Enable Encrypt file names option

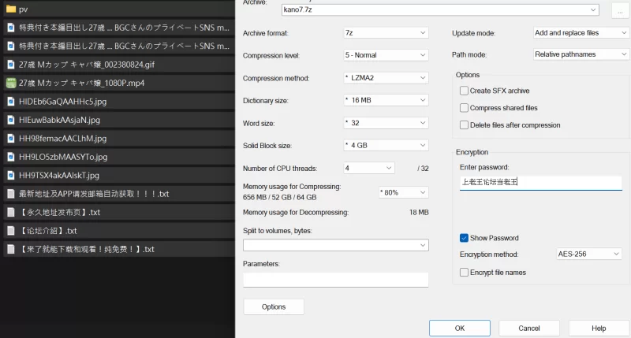464,273
